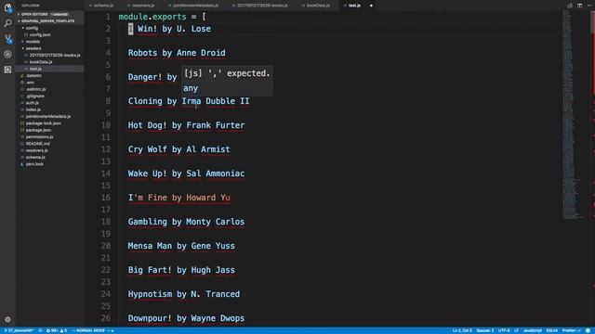
Task: Open the .babelrc file
Action: point(33,76)
